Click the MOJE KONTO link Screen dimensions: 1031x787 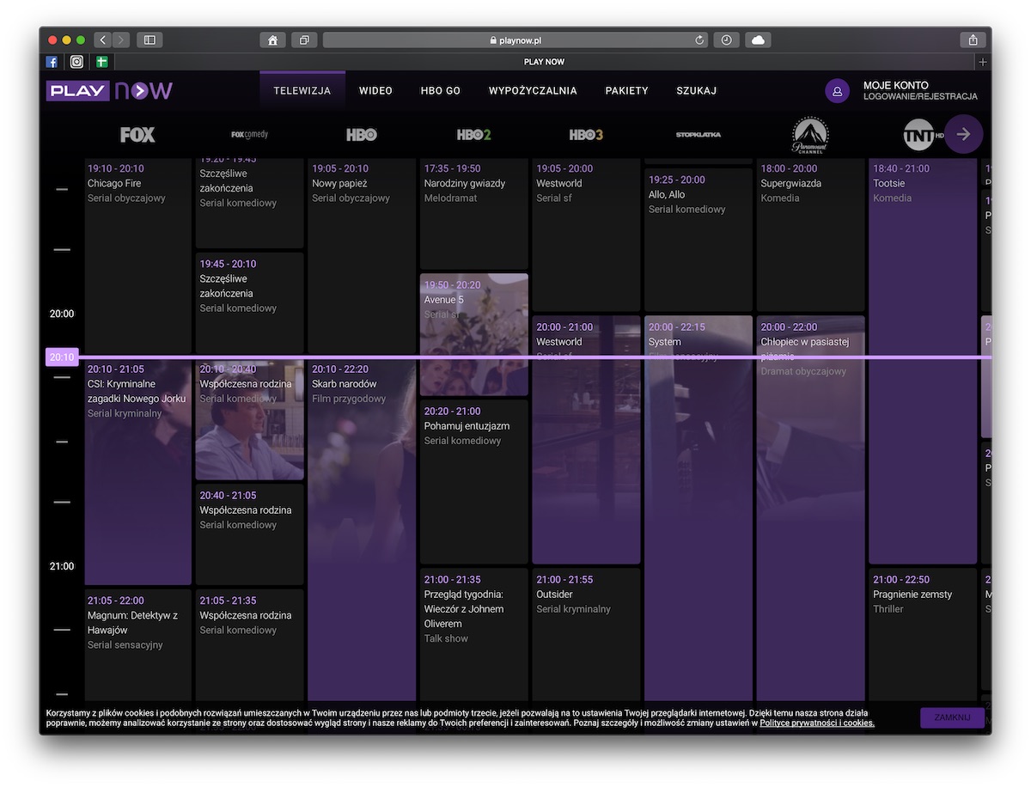tap(896, 85)
